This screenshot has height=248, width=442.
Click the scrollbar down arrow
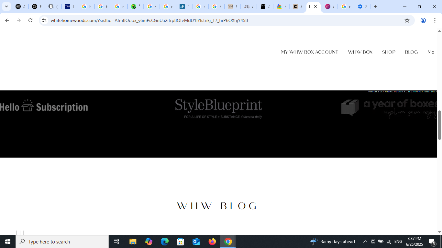coord(439,232)
